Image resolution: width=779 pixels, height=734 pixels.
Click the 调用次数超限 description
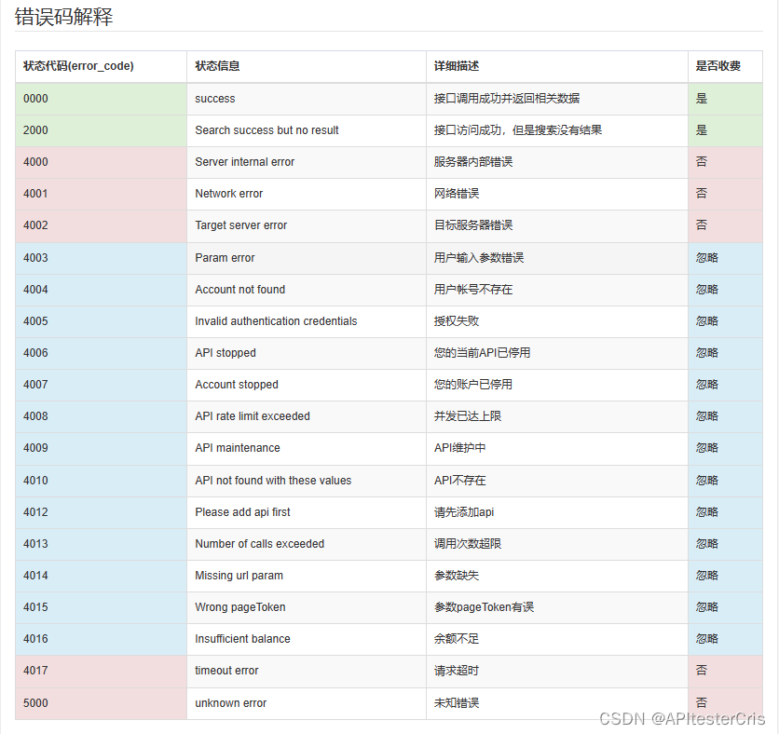pos(468,544)
